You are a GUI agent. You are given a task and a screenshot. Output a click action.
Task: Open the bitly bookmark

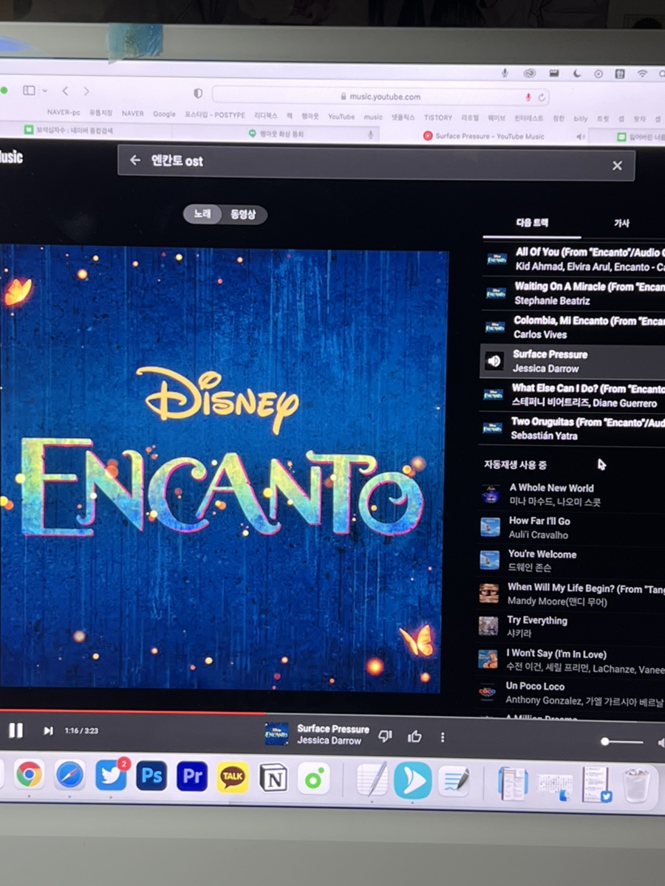pos(580,118)
